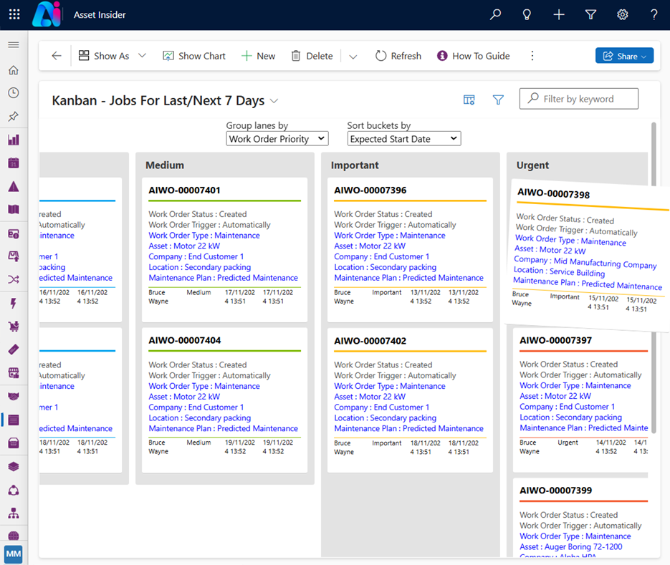Open the hierarchy org-chart icon in sidebar
The height and width of the screenshot is (565, 670).
14,513
